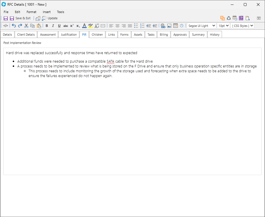Viewport: 265px width, 217px height.
Task: Expand the CSS Styles dropdown
Action: [x=242, y=26]
